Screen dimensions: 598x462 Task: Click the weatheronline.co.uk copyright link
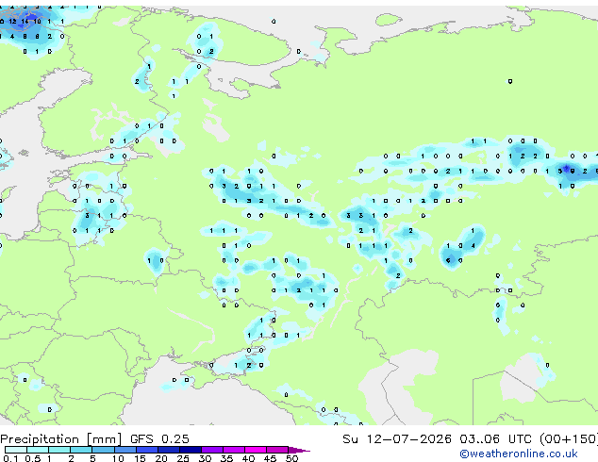(x=519, y=454)
